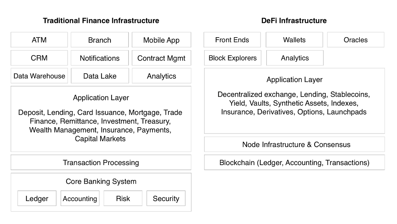Click the Accounting box in Core Banking
The height and width of the screenshot is (224, 397).
tap(80, 199)
